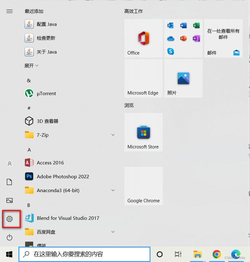Click the 浏览 tile group title
This screenshot has width=250, height=262.
(129, 105)
